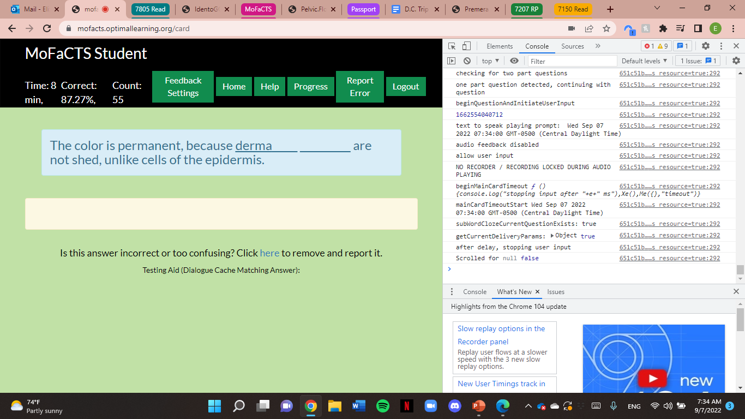Open DevTools settings gear
This screenshot has height=419, width=745.
click(x=705, y=46)
